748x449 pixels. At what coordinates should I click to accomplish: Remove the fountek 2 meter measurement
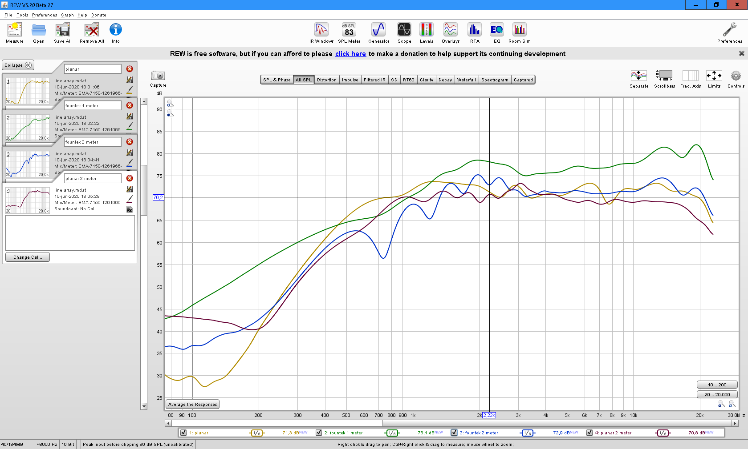(x=130, y=142)
